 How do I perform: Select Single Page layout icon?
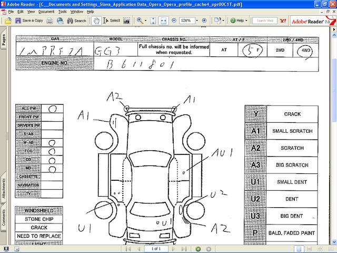pos(299,249)
